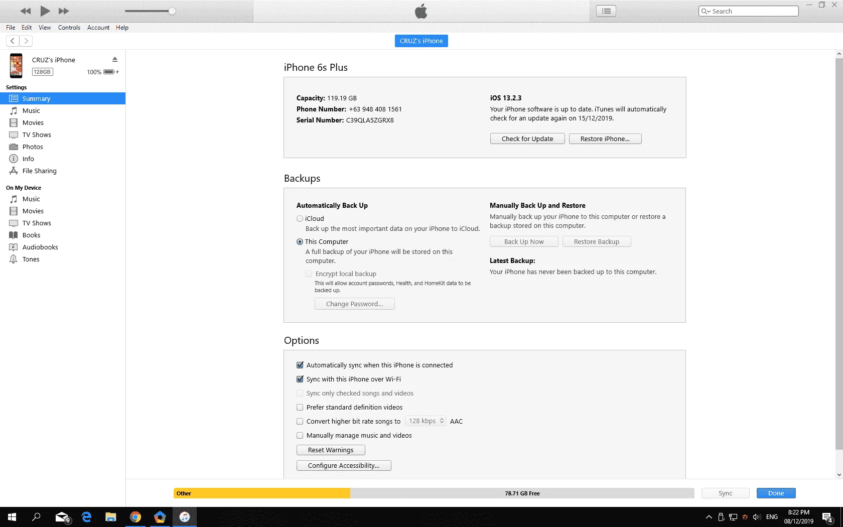Open Windows taskbar search
Screen dimensions: 843x527
[36, 517]
